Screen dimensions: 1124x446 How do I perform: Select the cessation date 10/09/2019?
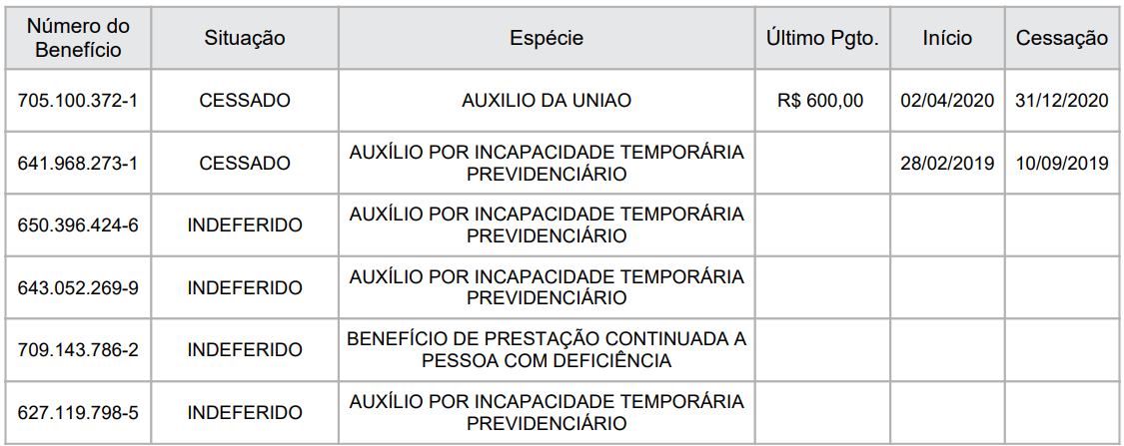[1062, 164]
